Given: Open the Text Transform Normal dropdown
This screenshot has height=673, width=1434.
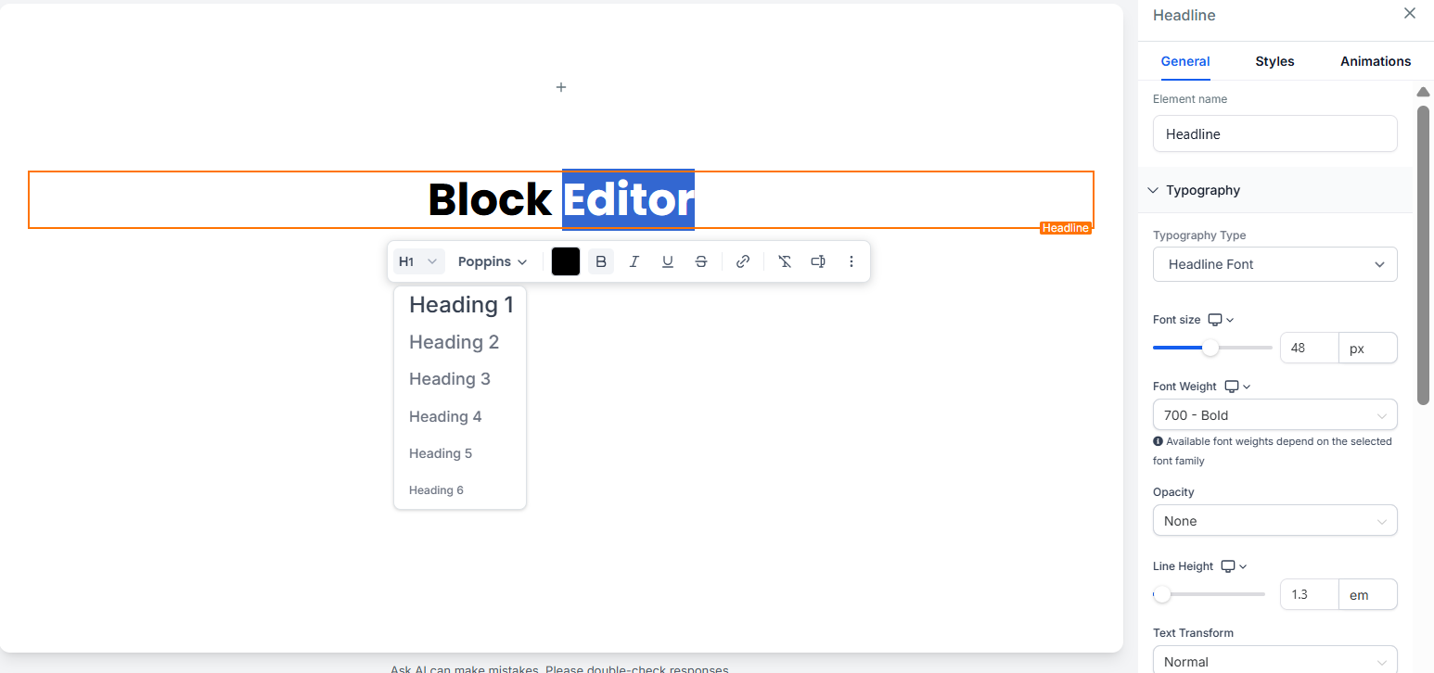Looking at the screenshot, I should click(x=1274, y=661).
